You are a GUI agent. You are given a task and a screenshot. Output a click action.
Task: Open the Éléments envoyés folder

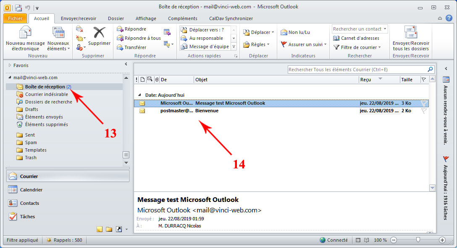point(44,117)
